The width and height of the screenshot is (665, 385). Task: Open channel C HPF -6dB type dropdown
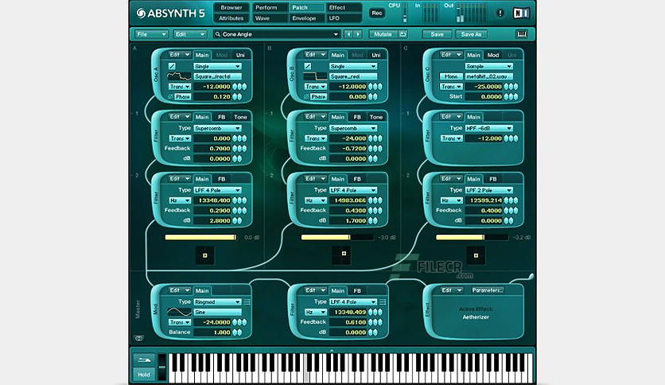pos(489,129)
